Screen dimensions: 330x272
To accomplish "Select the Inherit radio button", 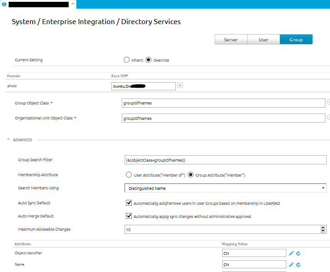I will tap(126, 60).
